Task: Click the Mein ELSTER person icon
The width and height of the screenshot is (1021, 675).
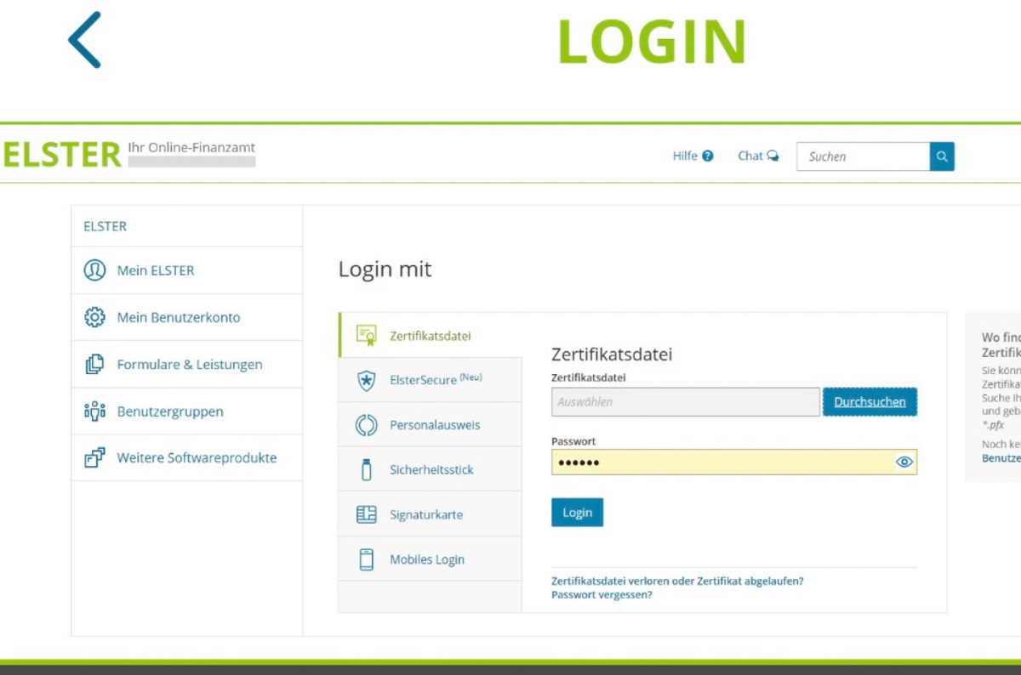Action: (x=94, y=270)
